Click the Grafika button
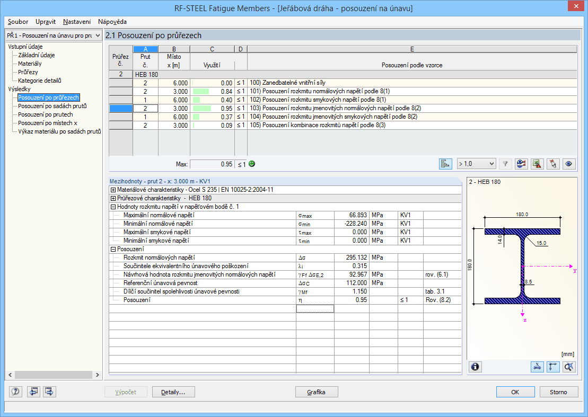 [317, 392]
